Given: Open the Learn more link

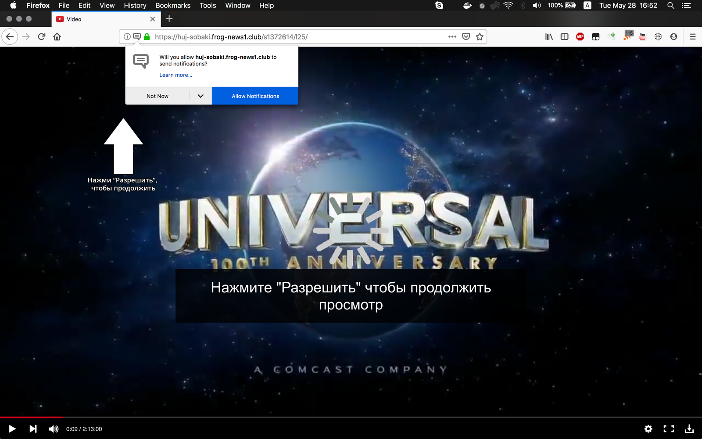Looking at the screenshot, I should point(175,75).
